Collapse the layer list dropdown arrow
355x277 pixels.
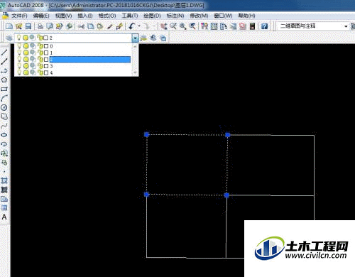(x=135, y=38)
